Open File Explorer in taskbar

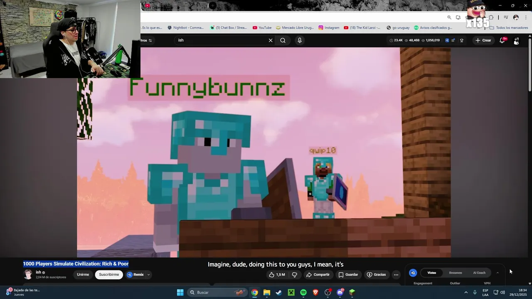pyautogui.click(x=266, y=292)
